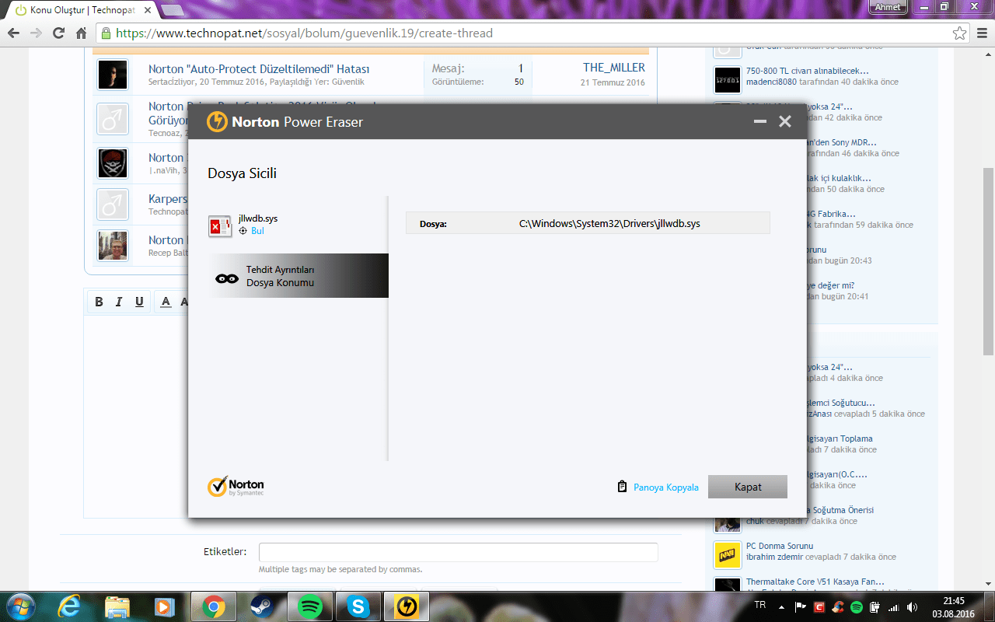
Task: Open 750-800 TL civarı alınabilecek... thread
Action: click(x=808, y=71)
